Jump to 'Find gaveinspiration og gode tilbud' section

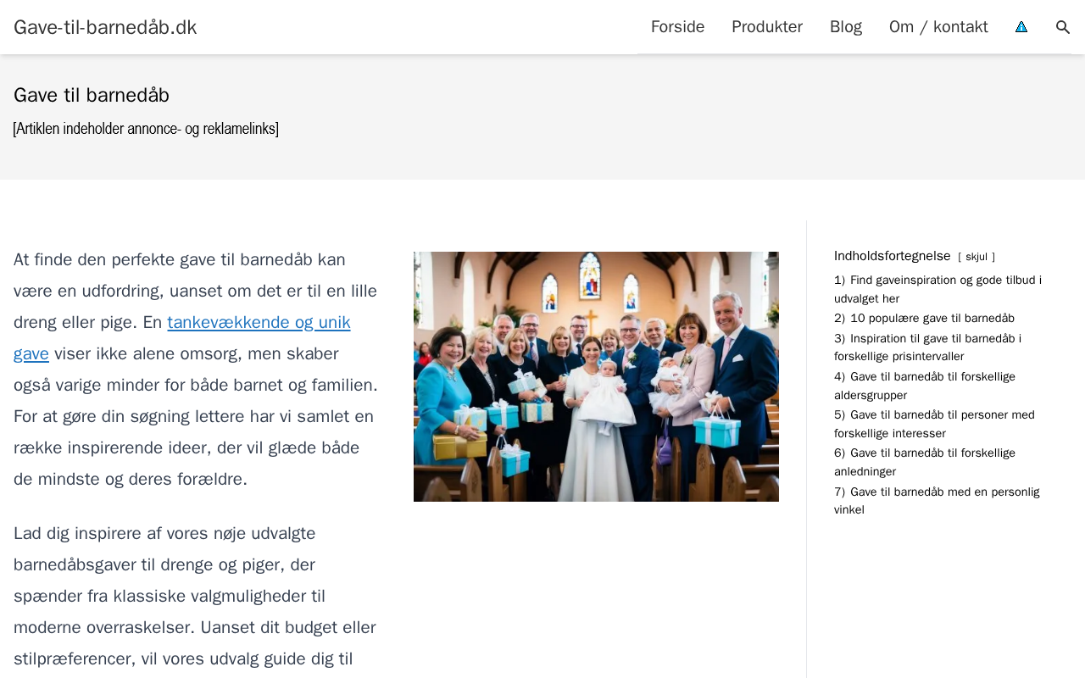[x=938, y=289]
